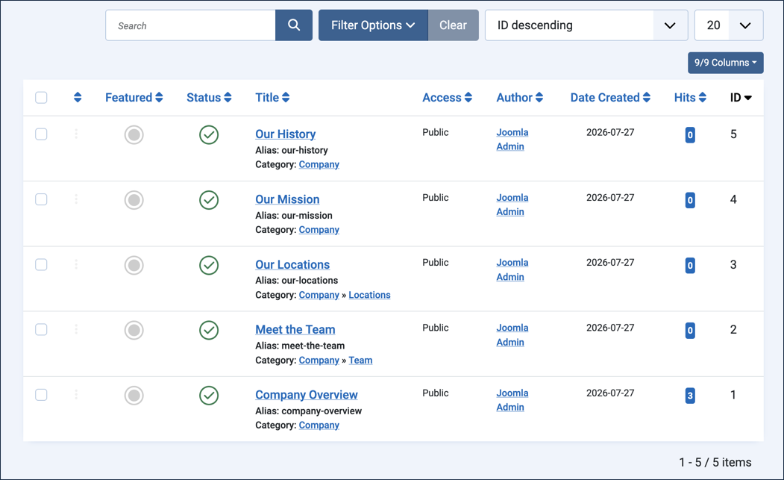Sort table by Date Created column
Screen dimensions: 784x480
tap(610, 97)
